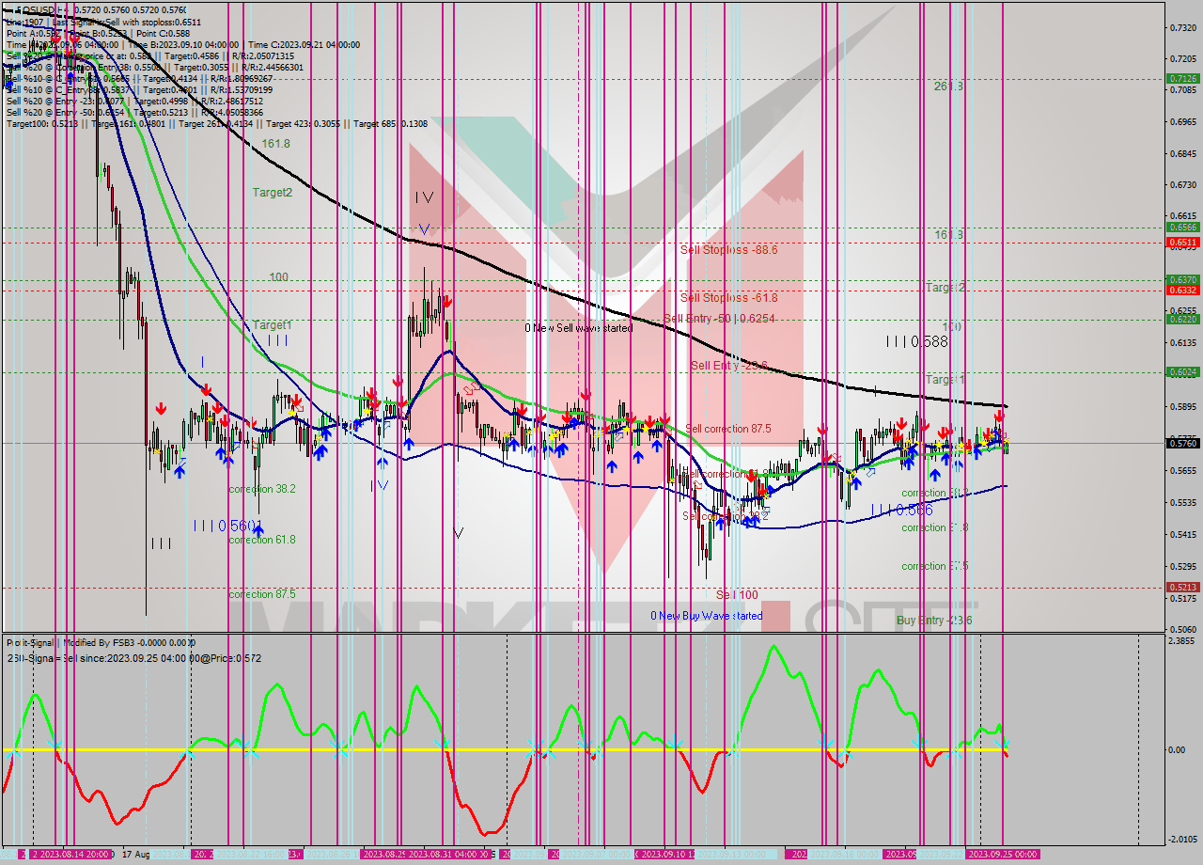The width and height of the screenshot is (1203, 865).
Task: Click the 'I I I 0.566' wave label
Action: coord(901,510)
